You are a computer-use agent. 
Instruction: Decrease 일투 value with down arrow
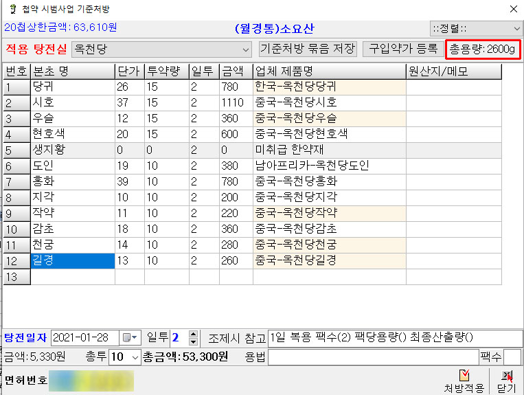pos(193,341)
